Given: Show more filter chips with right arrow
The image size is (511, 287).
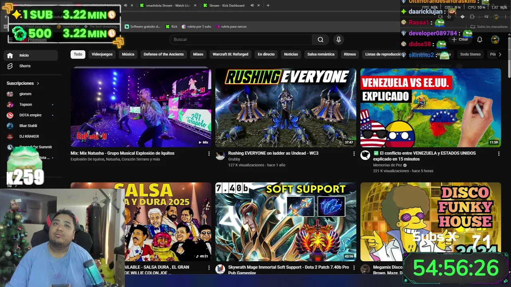Looking at the screenshot, I should pos(500,55).
